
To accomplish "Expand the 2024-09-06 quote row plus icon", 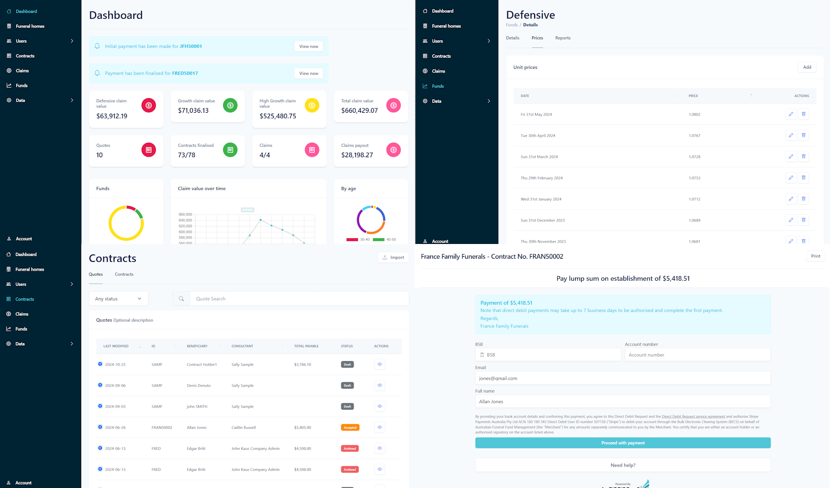I will click(x=100, y=385).
